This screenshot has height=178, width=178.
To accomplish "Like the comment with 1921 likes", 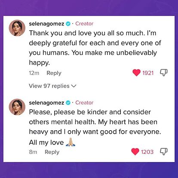I will pyautogui.click(x=136, y=73).
